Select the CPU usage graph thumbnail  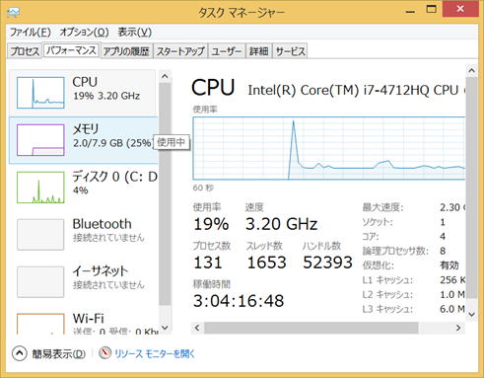40,93
